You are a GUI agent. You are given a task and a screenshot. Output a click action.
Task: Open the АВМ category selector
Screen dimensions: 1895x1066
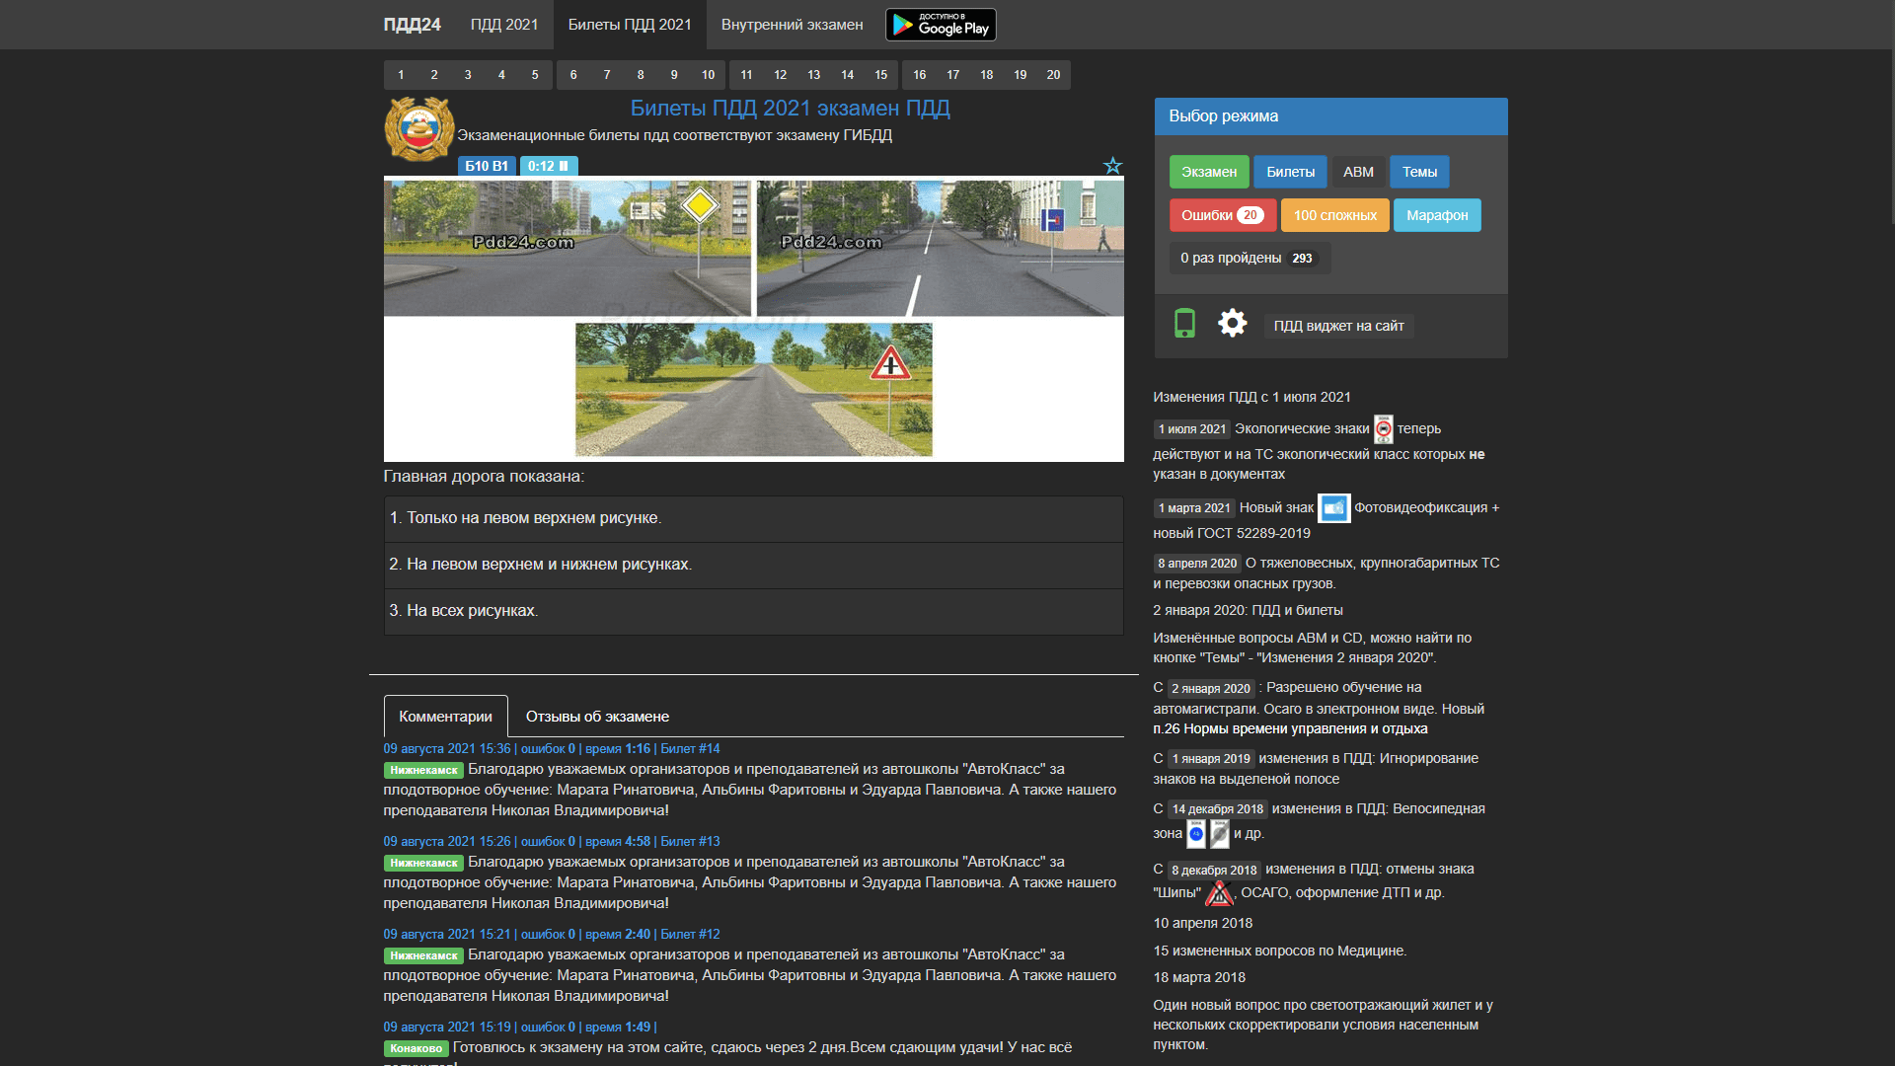click(x=1358, y=172)
